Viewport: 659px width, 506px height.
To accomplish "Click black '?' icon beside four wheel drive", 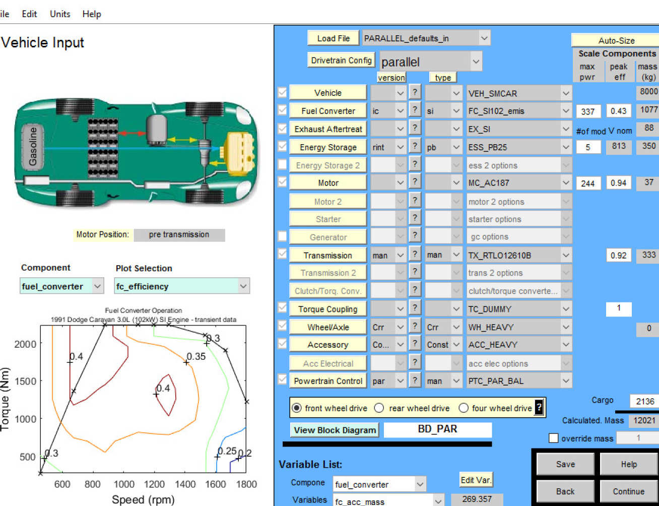I will [539, 408].
